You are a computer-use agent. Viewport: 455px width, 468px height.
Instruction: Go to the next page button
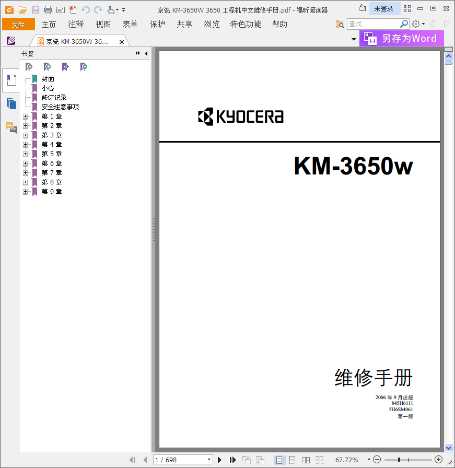coord(220,460)
